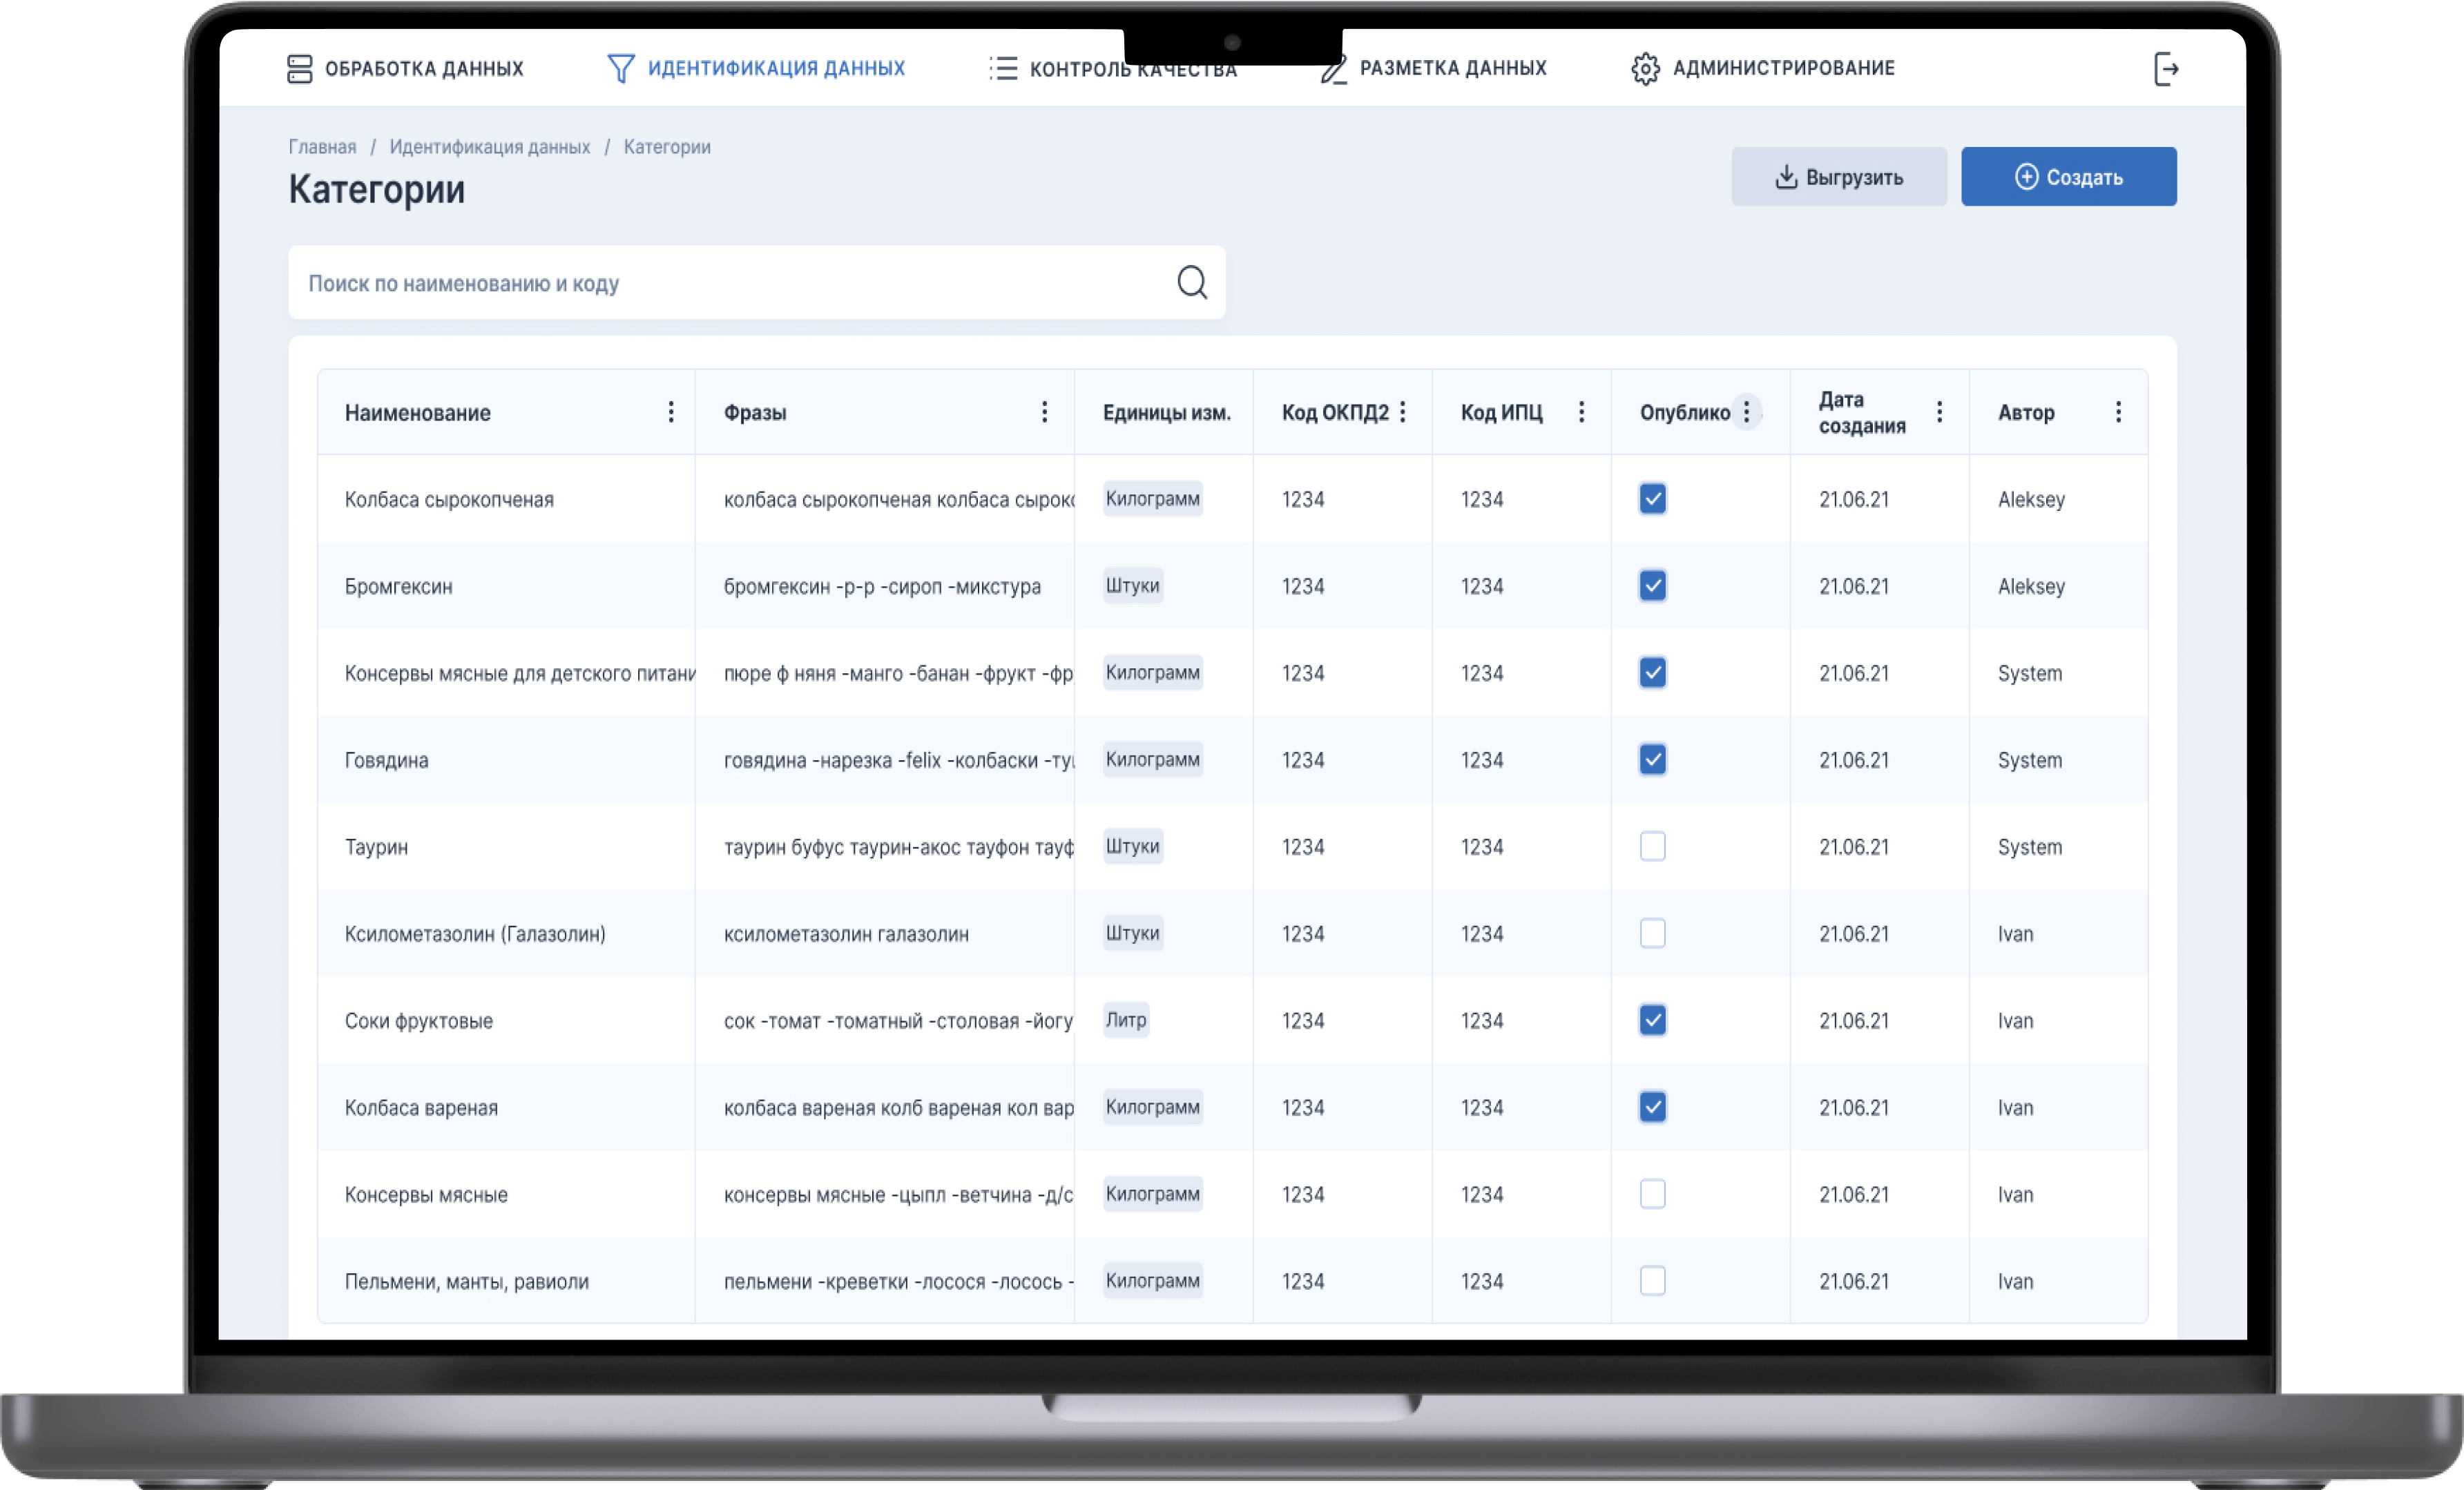Image resolution: width=2464 pixels, height=1490 pixels.
Task: Click the list icon beside Контроль качества
Action: [x=1003, y=69]
